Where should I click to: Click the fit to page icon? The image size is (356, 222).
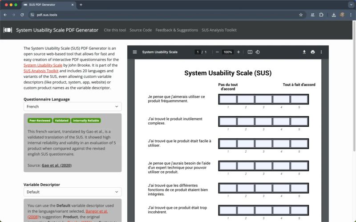point(250,52)
